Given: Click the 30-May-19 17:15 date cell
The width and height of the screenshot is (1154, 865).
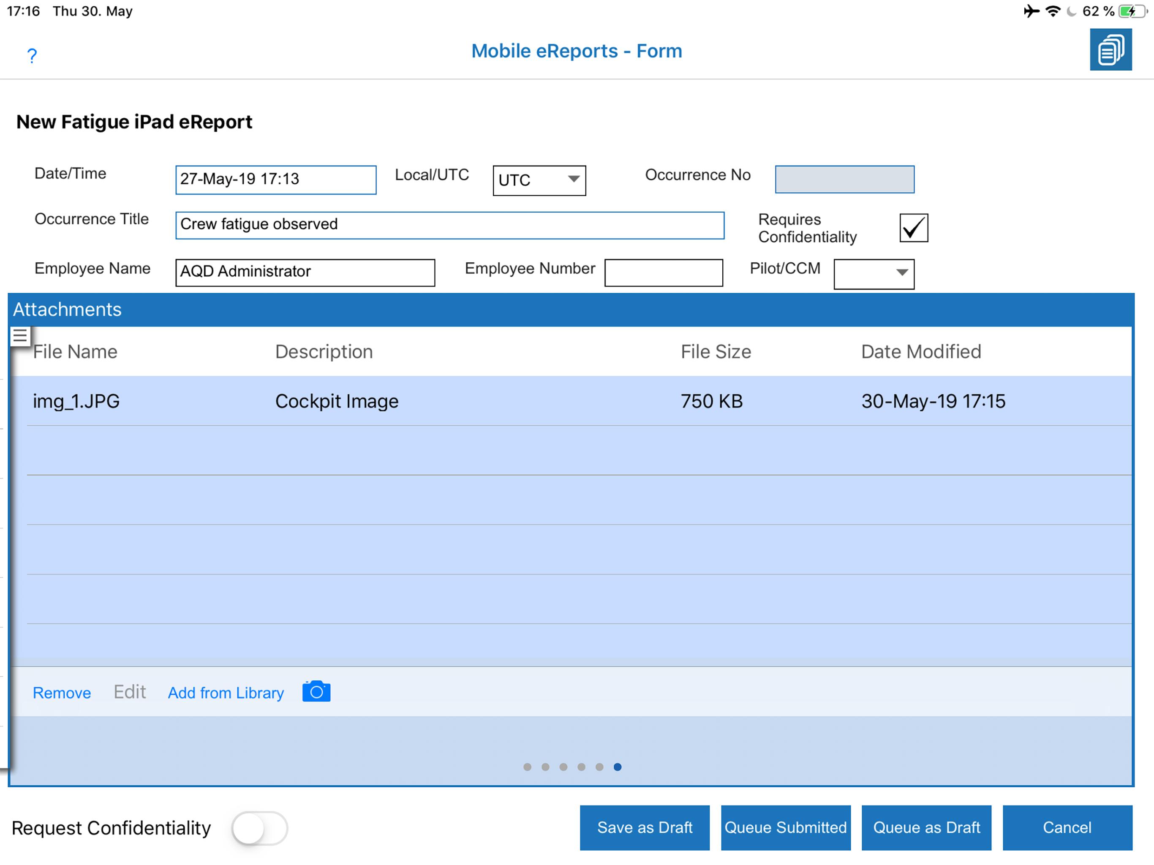Looking at the screenshot, I should (933, 401).
